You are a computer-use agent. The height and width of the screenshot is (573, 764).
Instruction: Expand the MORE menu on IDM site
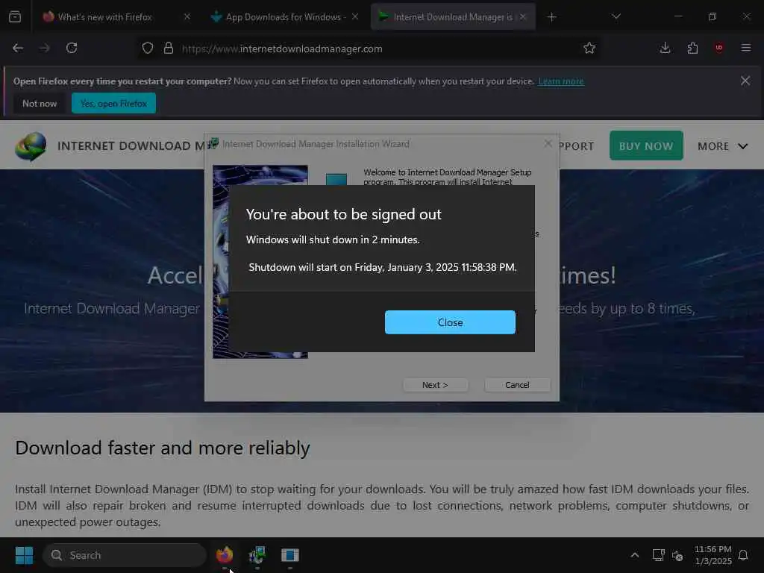[722, 146]
